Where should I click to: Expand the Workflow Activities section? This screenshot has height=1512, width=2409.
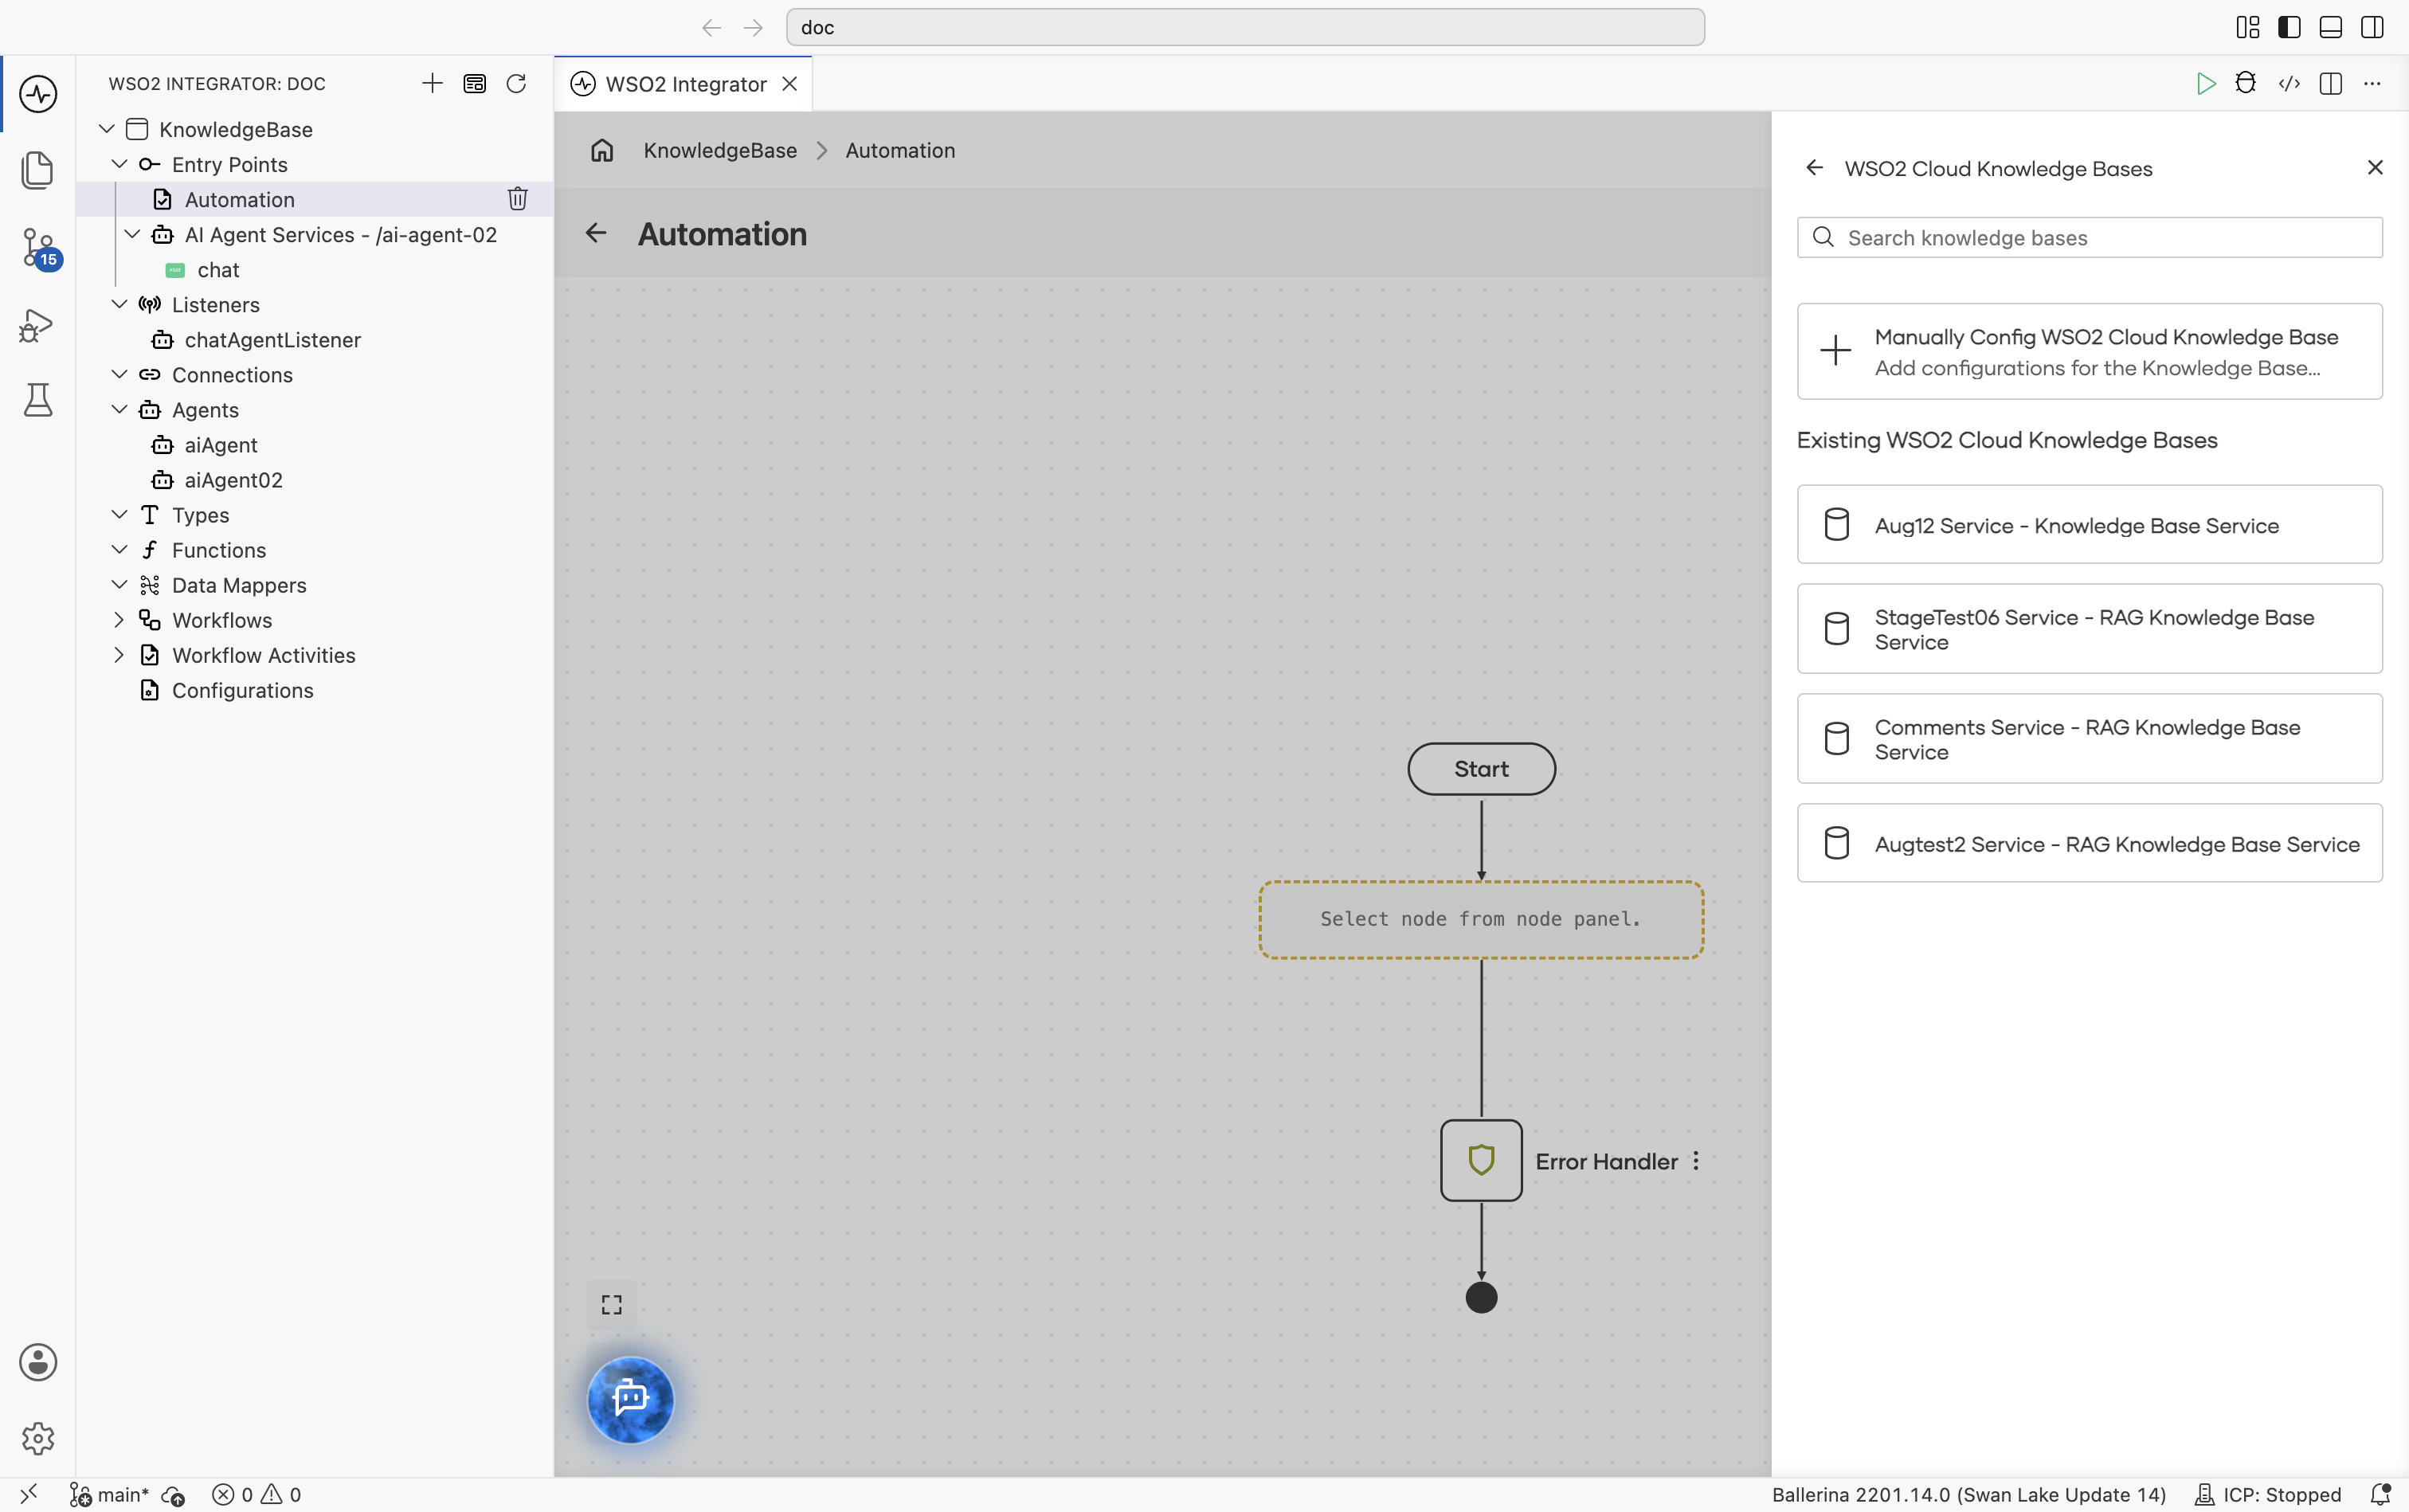click(x=119, y=655)
